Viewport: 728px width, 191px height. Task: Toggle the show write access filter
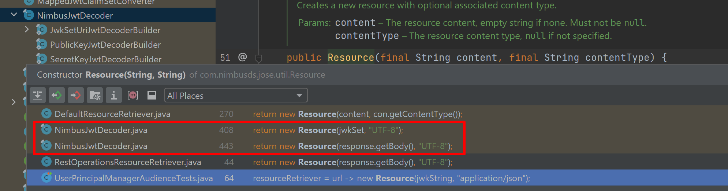pyautogui.click(x=76, y=95)
